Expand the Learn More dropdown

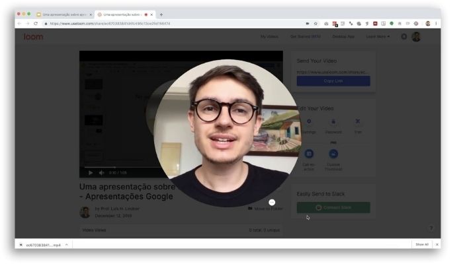[378, 36]
